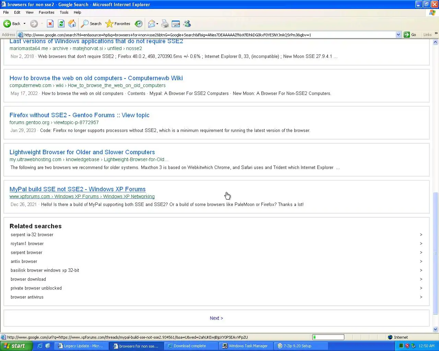Open the Favorites menu

(x=47, y=12)
